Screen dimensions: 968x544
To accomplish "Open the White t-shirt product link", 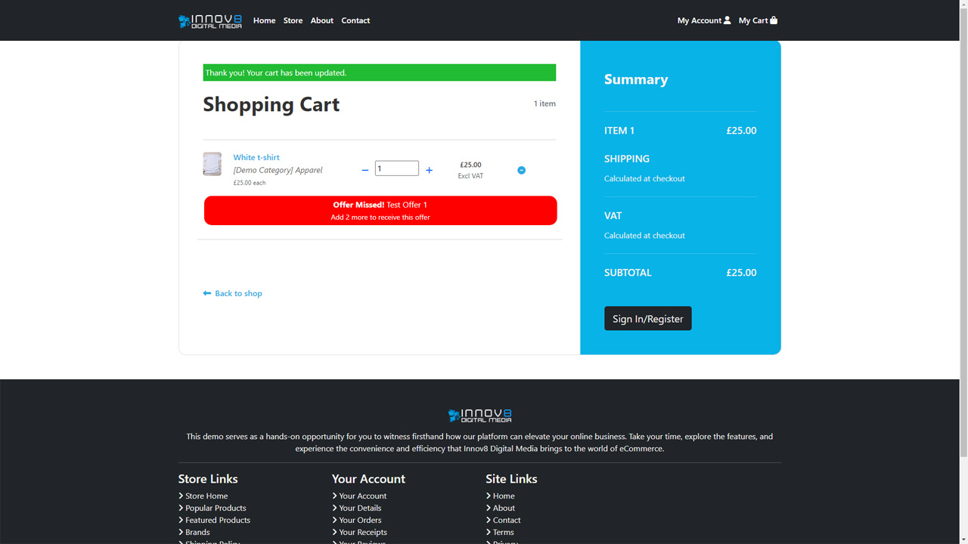I will click(256, 157).
